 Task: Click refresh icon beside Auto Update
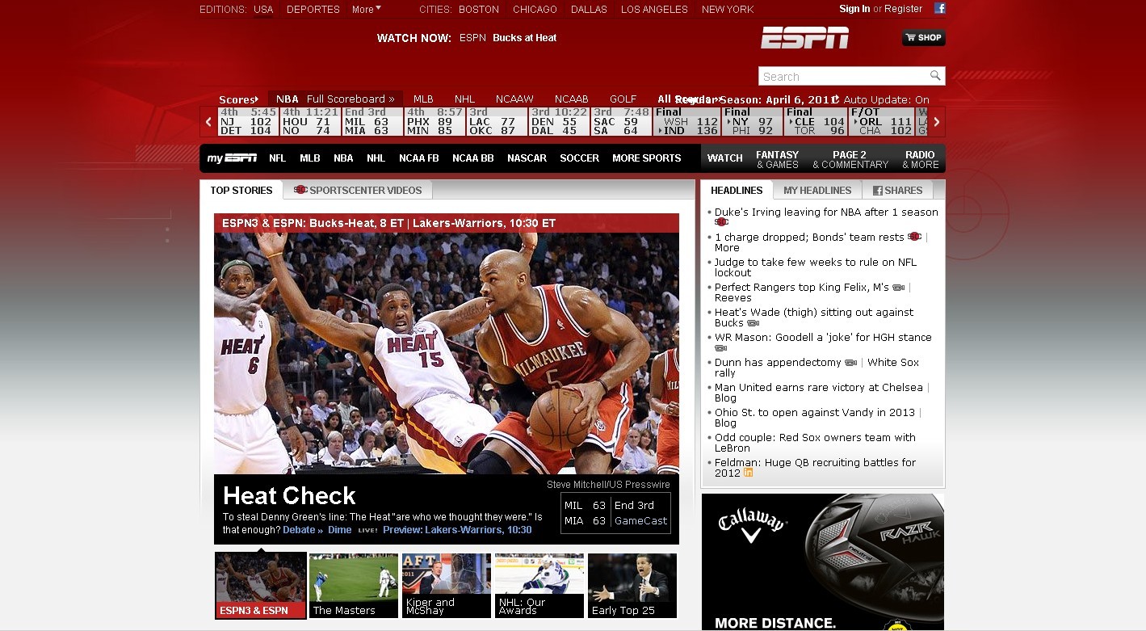[x=836, y=99]
